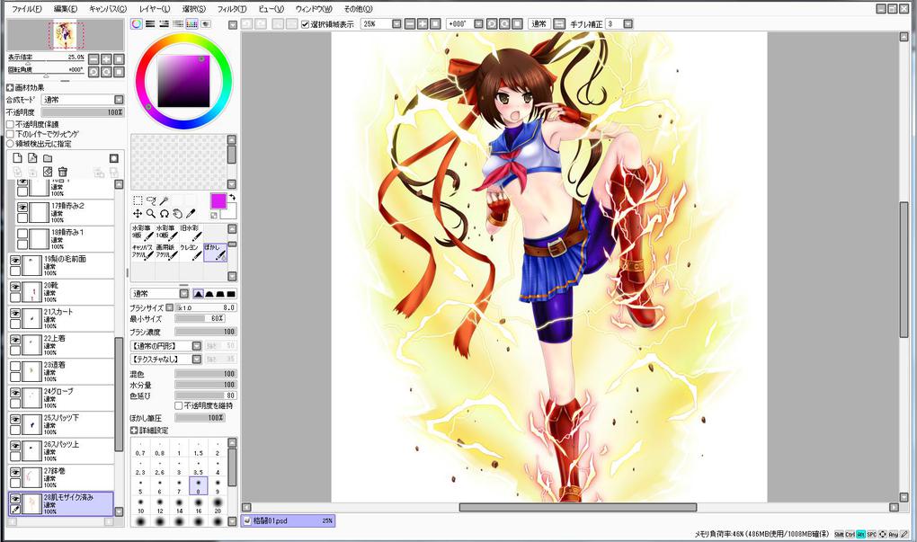
Task: Choose the 旧水彩 brush tool
Action: coord(191,232)
